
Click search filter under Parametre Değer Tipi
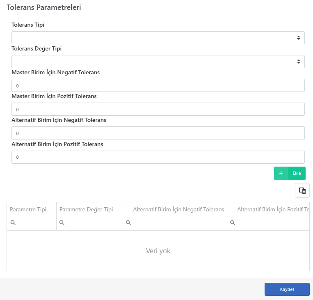click(x=89, y=223)
